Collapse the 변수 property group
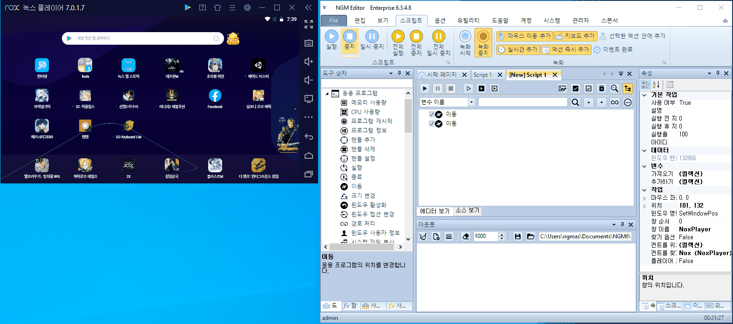The width and height of the screenshot is (733, 324). tap(645, 166)
